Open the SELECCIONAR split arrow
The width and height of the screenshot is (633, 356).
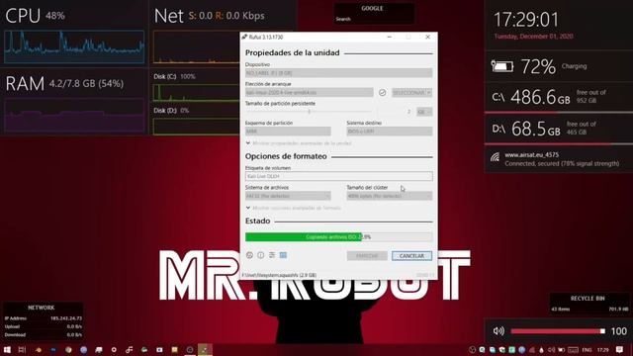[429, 92]
